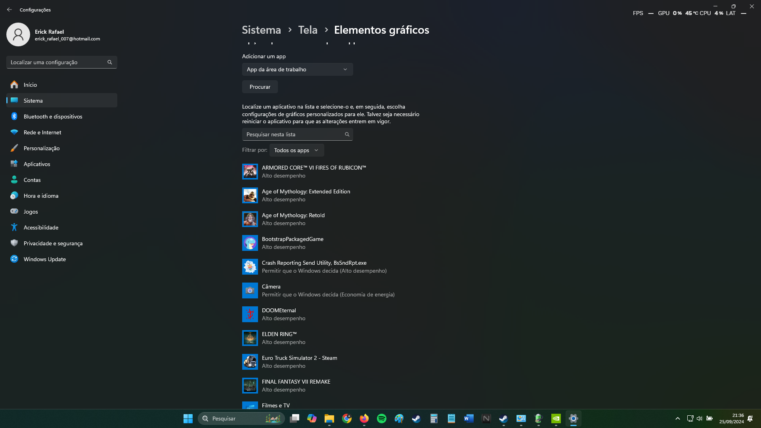Screen dimensions: 761x428
Task: Click the Crash Reporting Send Utility icon
Action: [250, 267]
